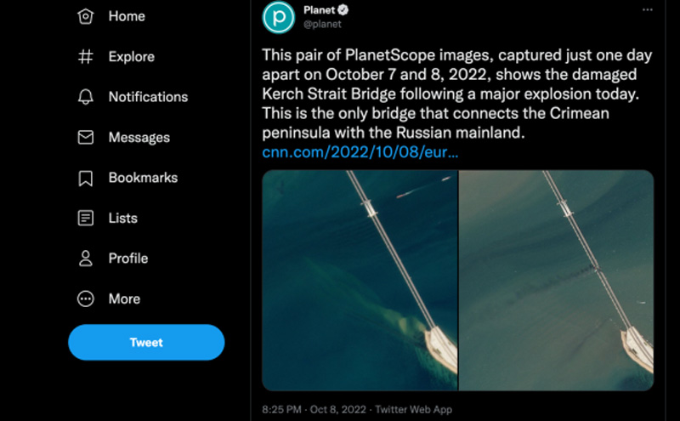This screenshot has height=421, width=680.
Task: Click the @planet handle
Action: point(322,25)
